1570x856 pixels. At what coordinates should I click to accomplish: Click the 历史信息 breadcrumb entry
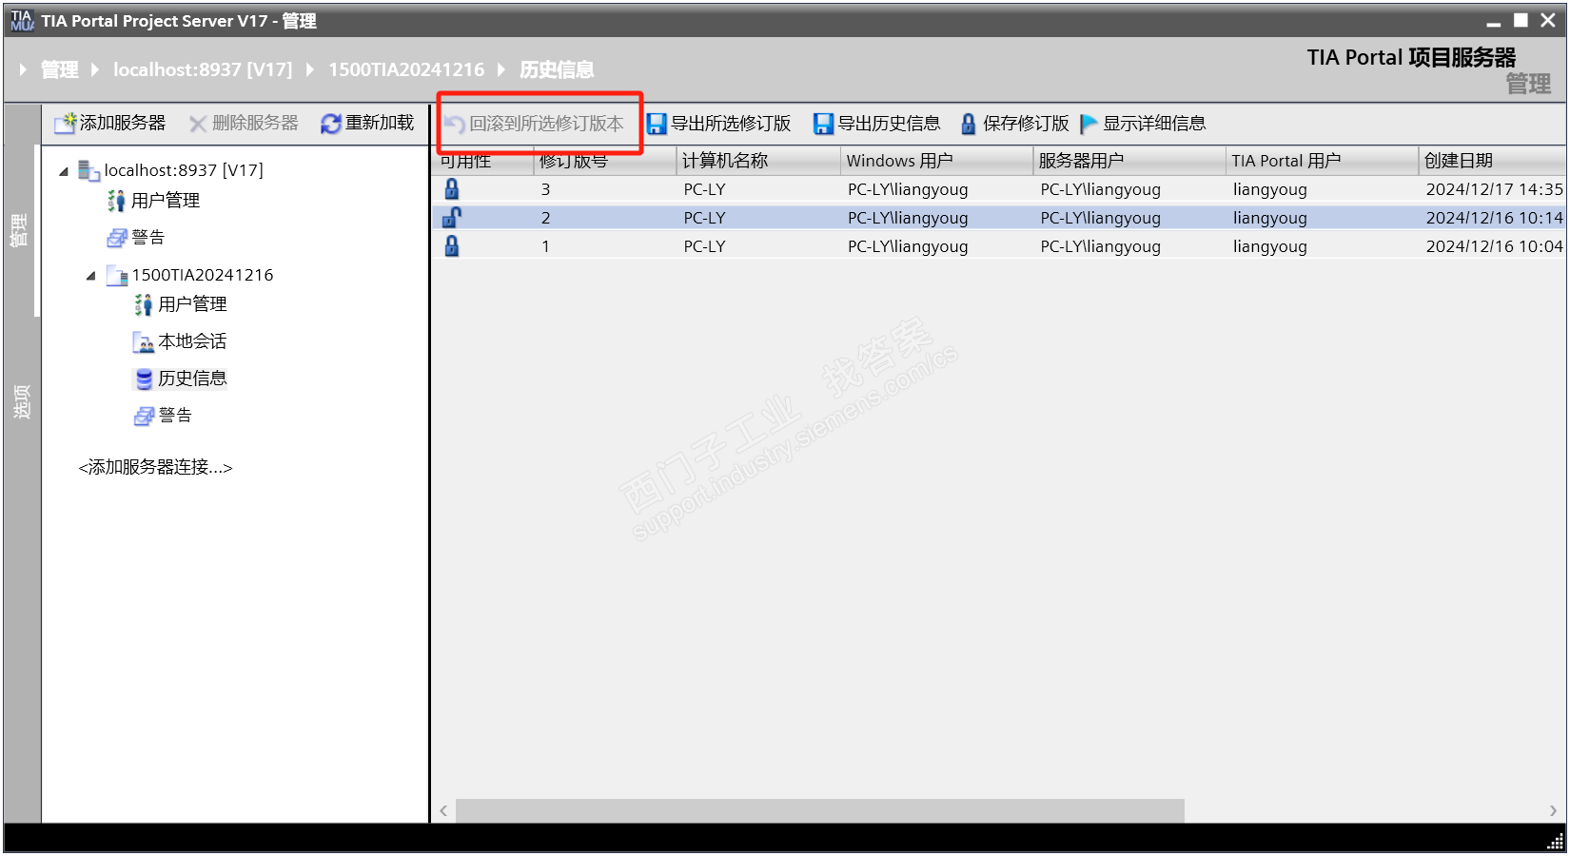coord(557,69)
